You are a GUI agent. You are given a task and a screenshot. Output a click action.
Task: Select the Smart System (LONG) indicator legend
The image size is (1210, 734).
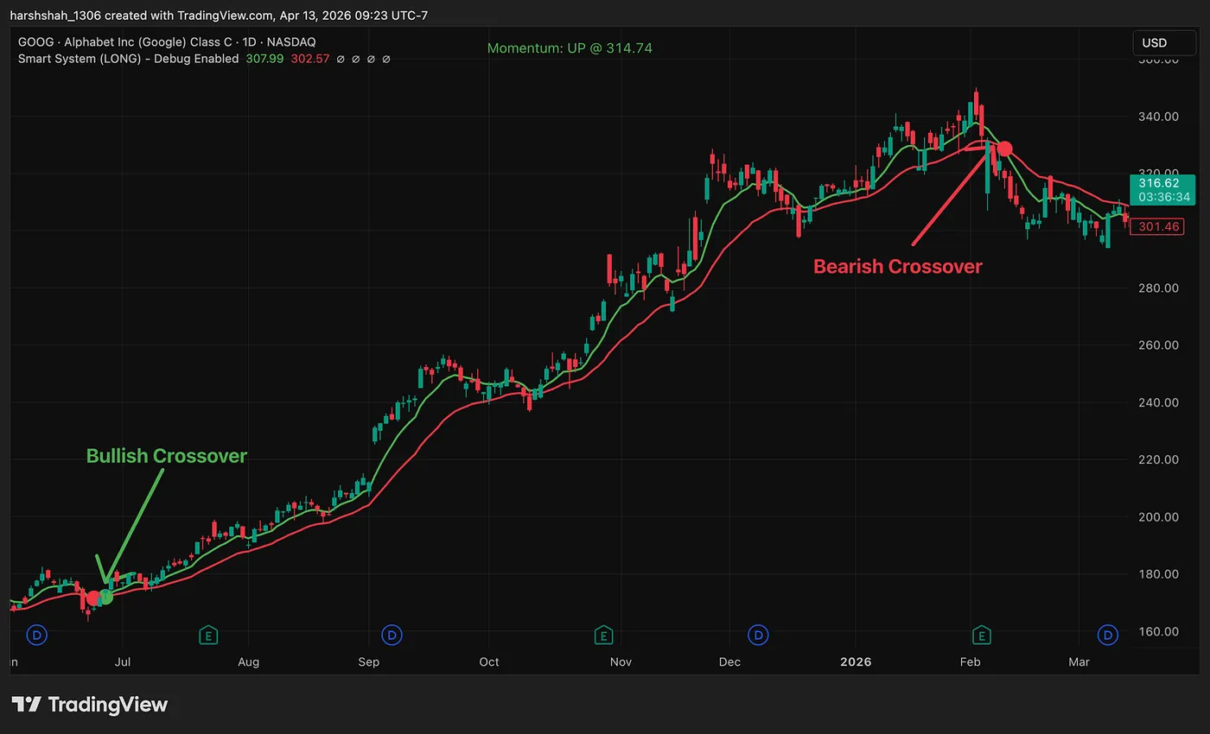[128, 59]
